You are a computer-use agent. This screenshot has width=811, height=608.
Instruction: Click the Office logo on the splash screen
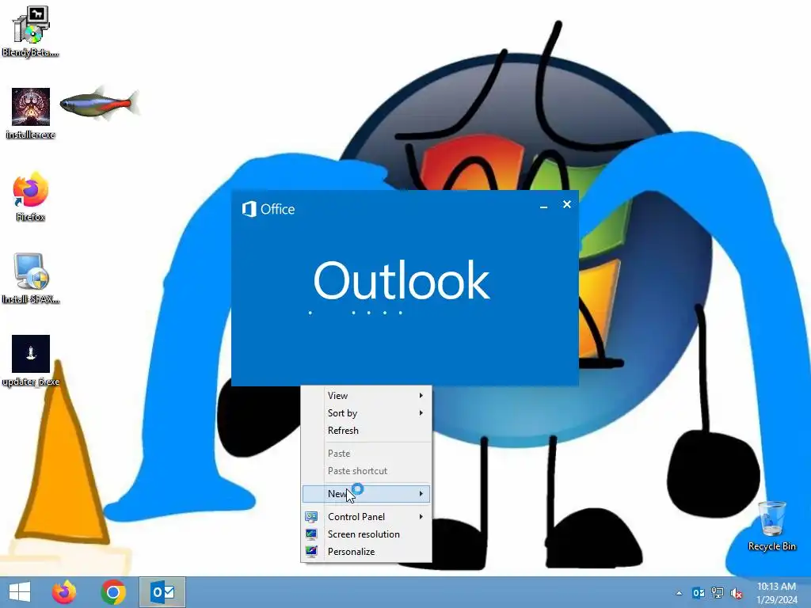268,209
